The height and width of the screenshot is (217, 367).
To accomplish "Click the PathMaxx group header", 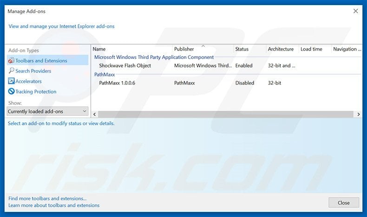I will [105, 75].
